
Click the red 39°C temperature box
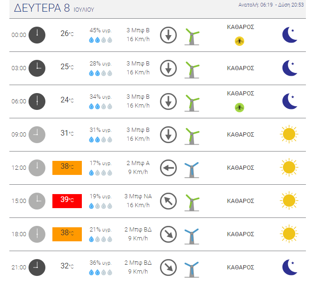(x=67, y=201)
